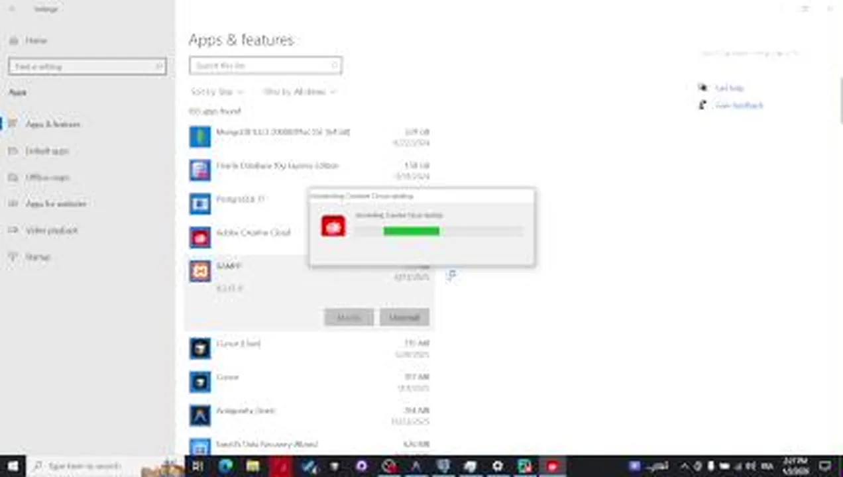Open the Windows Start menu
Viewport: 843px width, 477px height.
(13, 466)
